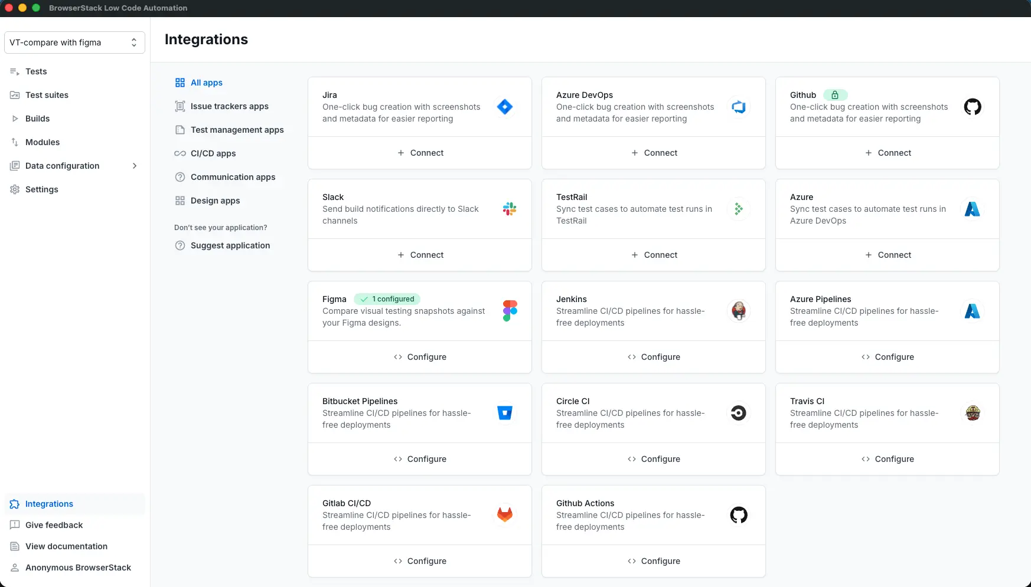Open Modules section
The image size is (1031, 587).
pos(43,142)
